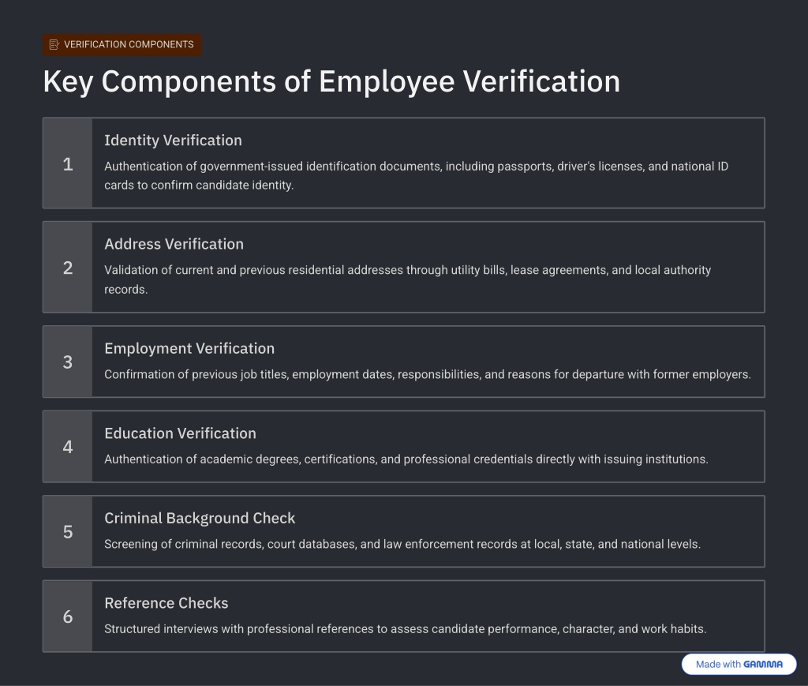Click the number 1 box beside Identity Verification
This screenshot has width=808, height=686.
click(x=68, y=163)
